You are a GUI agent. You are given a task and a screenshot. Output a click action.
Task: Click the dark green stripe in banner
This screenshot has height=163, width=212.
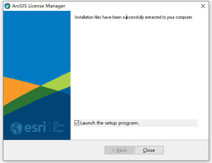tap(31, 98)
